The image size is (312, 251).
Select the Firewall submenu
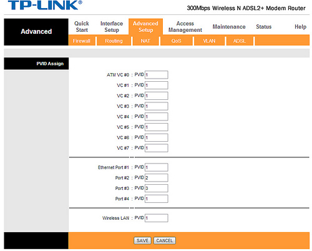coord(82,41)
